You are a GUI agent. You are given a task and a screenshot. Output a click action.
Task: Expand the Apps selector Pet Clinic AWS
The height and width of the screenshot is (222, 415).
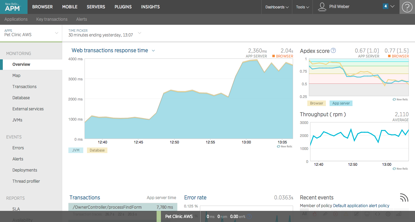31,33
